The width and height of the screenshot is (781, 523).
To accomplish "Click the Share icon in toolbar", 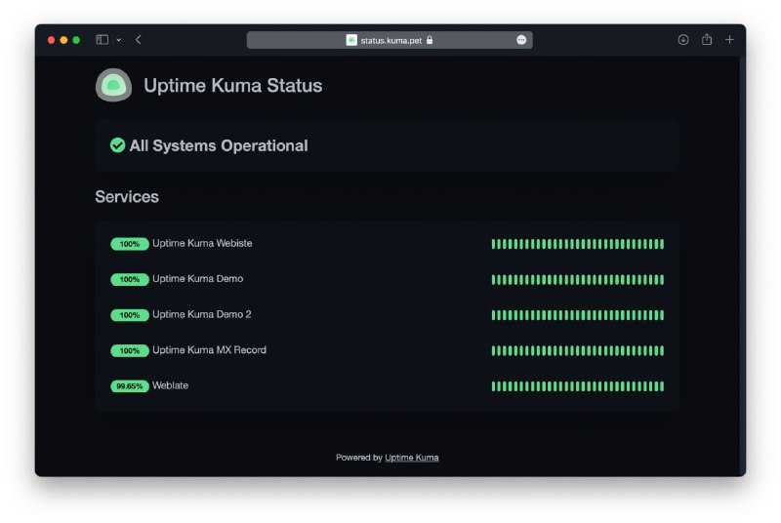I will coord(707,39).
